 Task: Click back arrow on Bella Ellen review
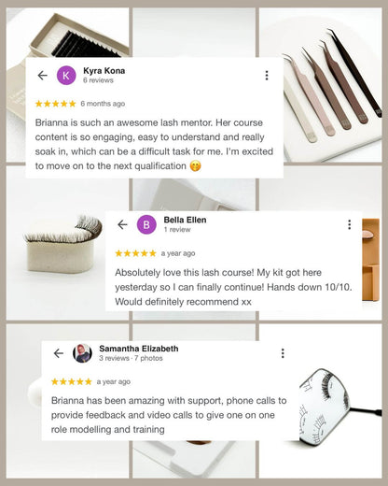(x=122, y=224)
